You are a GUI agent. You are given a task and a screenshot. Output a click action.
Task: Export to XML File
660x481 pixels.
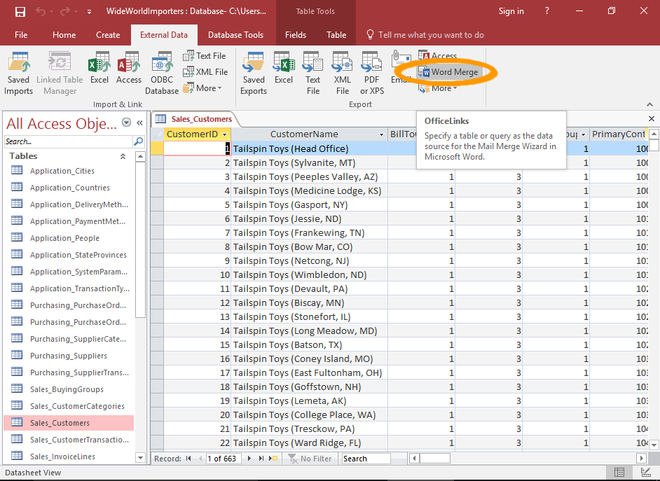342,74
